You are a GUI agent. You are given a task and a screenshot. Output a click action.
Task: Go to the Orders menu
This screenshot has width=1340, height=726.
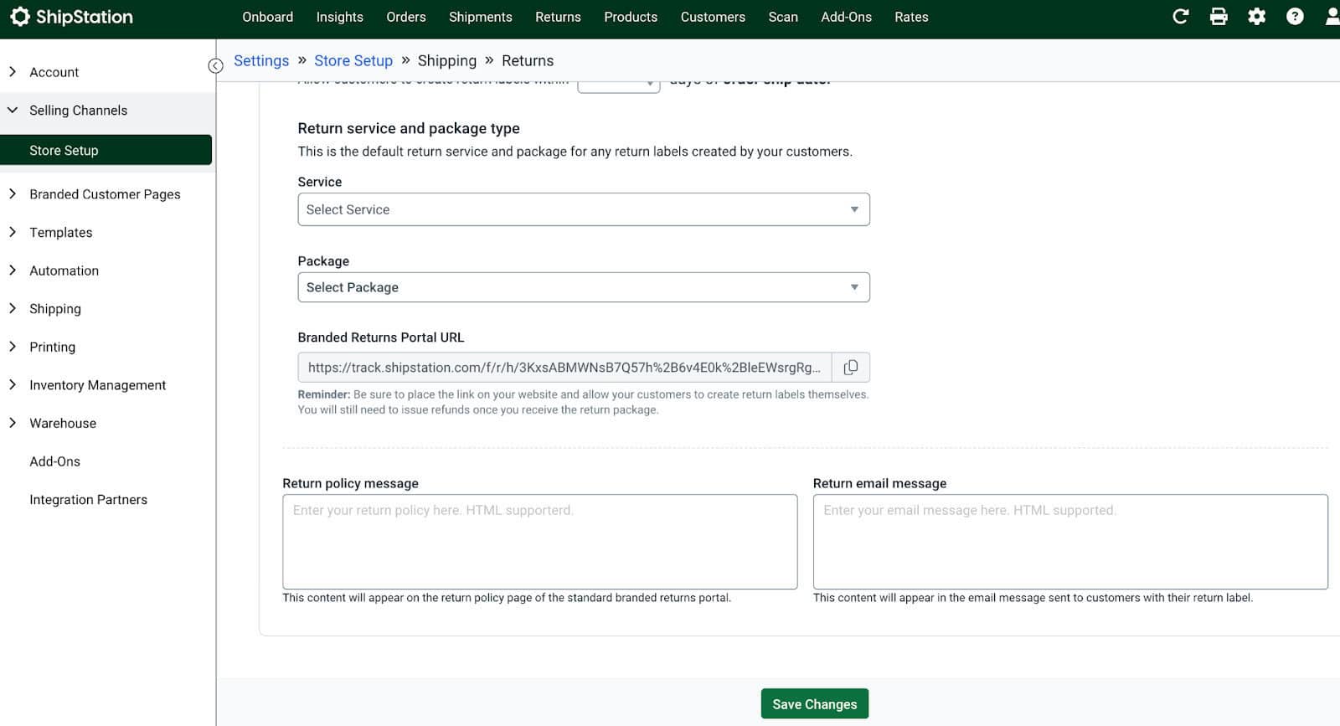coord(405,17)
